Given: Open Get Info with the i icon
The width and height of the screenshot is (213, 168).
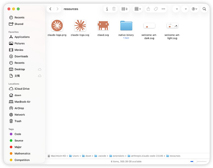Looking at the screenshot, I should [107, 9].
